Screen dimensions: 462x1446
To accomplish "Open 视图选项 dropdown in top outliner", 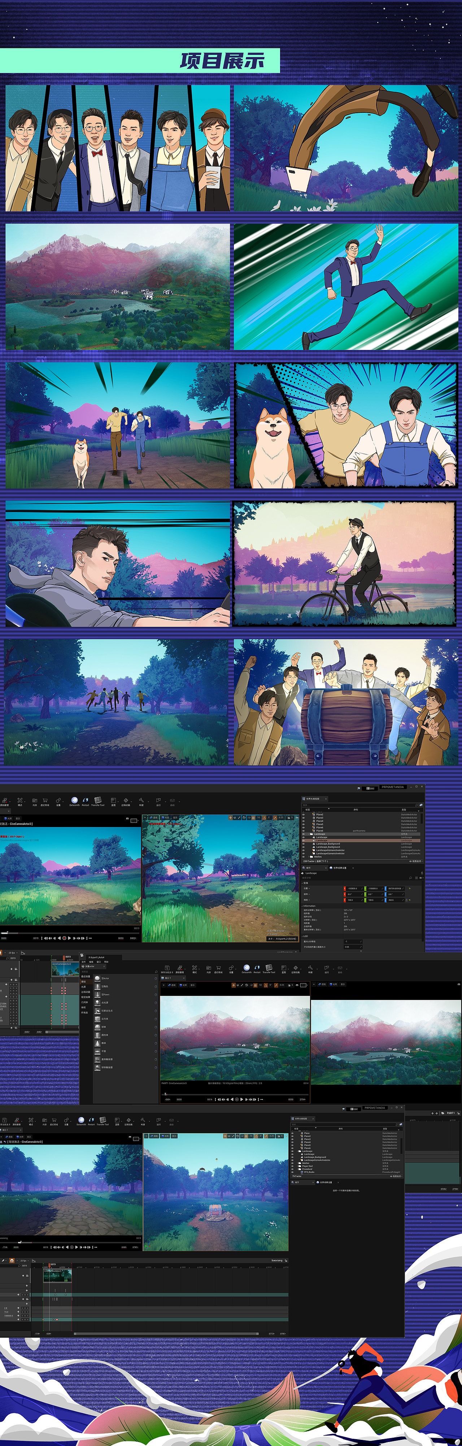I will [417, 861].
